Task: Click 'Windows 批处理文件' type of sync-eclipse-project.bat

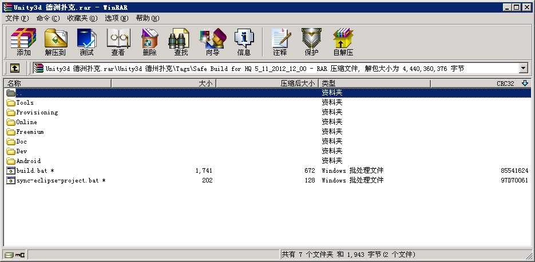Action: pos(352,180)
